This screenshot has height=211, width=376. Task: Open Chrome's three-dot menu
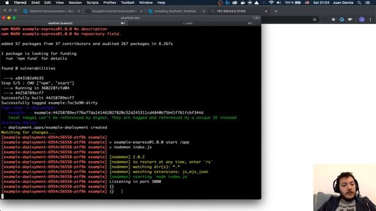(370, 19)
